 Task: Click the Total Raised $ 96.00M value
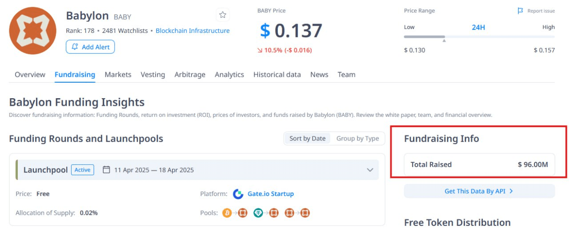point(533,164)
